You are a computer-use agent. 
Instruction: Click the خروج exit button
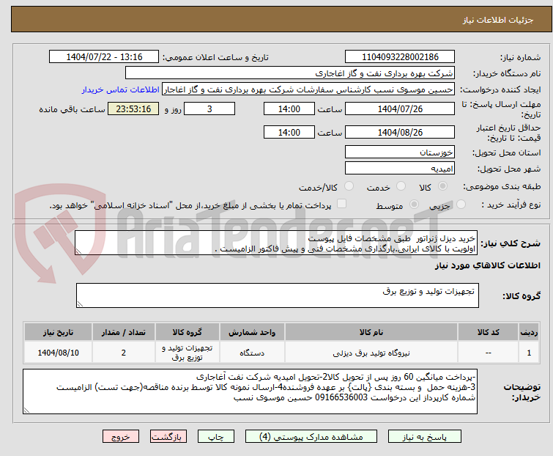coord(121,437)
